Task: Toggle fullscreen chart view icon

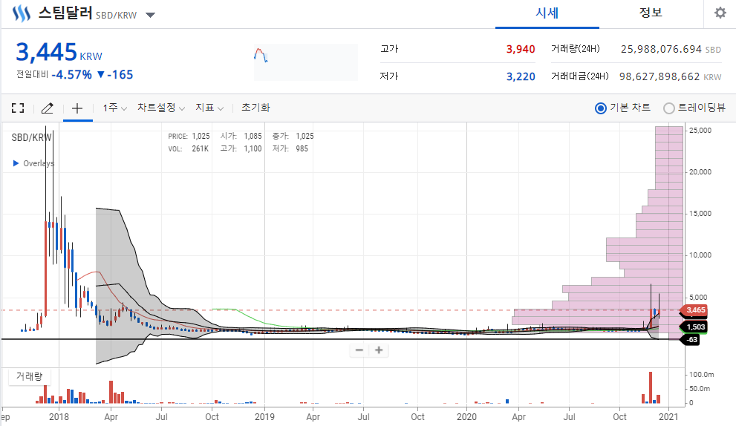Action: [18, 108]
